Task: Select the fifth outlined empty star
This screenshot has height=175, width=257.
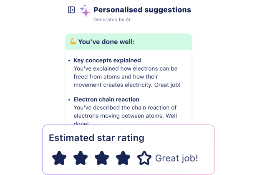Action: point(144,158)
